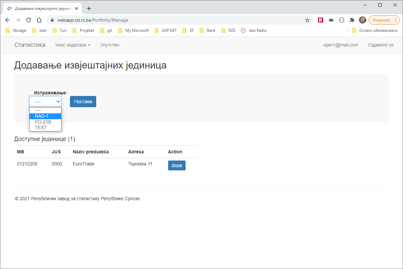Click the browser home icon
Viewport: 403px width, 269px height.
[x=39, y=20]
